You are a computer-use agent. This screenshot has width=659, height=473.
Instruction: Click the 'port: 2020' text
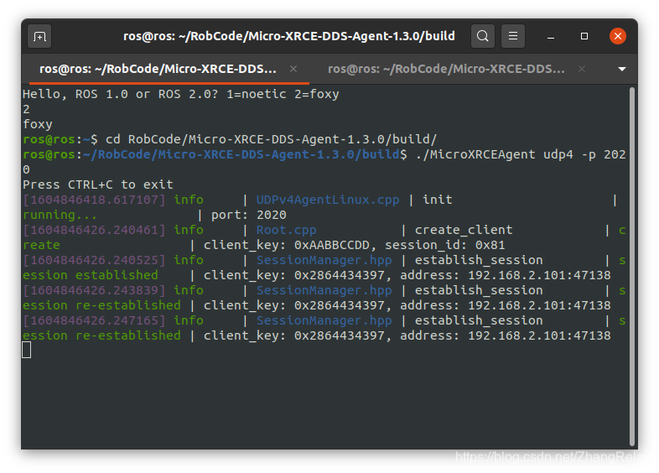[249, 215]
